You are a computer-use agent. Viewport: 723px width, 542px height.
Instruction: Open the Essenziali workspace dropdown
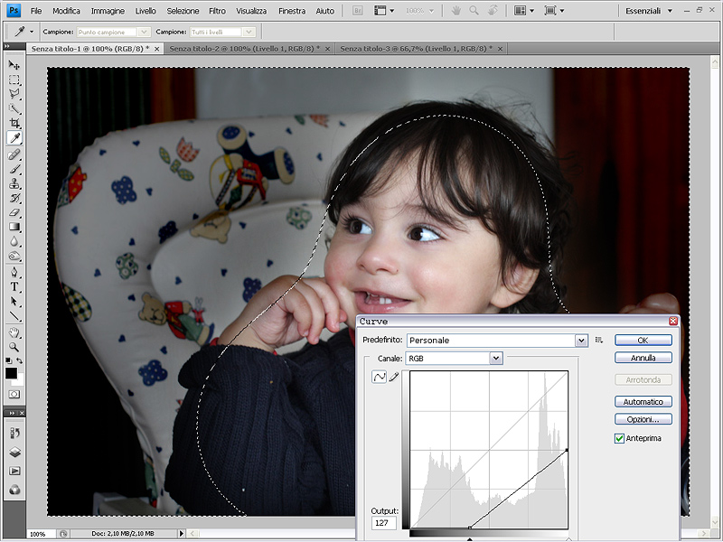(649, 11)
